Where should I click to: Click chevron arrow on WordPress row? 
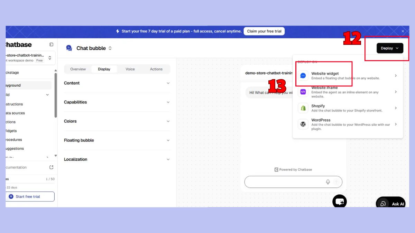coord(396,124)
